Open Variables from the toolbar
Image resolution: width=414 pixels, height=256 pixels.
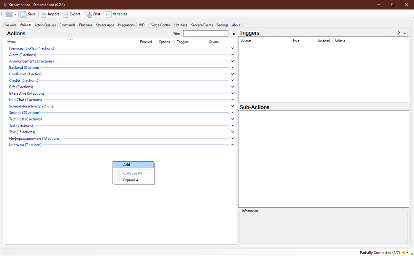[116, 14]
